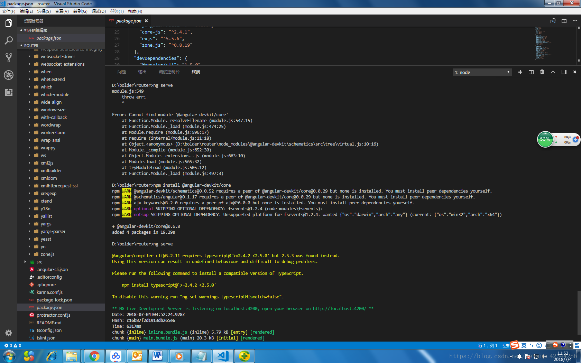
Task: Collapse the ROUTER folder section
Action: [x=61, y=46]
